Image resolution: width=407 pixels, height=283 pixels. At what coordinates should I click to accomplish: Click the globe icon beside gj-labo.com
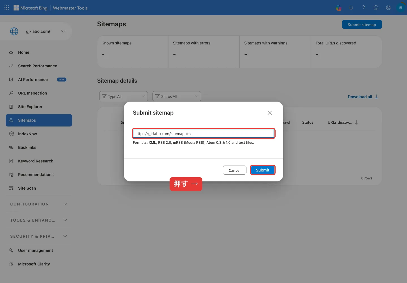(x=14, y=31)
